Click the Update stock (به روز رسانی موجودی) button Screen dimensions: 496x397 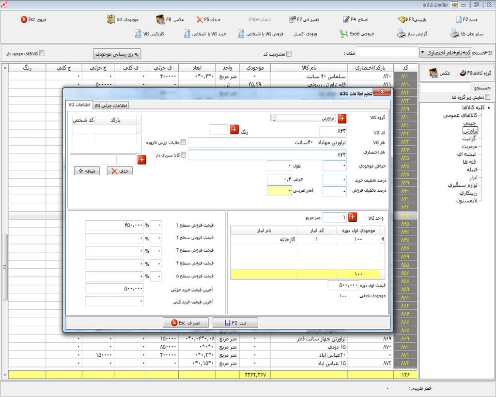coord(117,54)
